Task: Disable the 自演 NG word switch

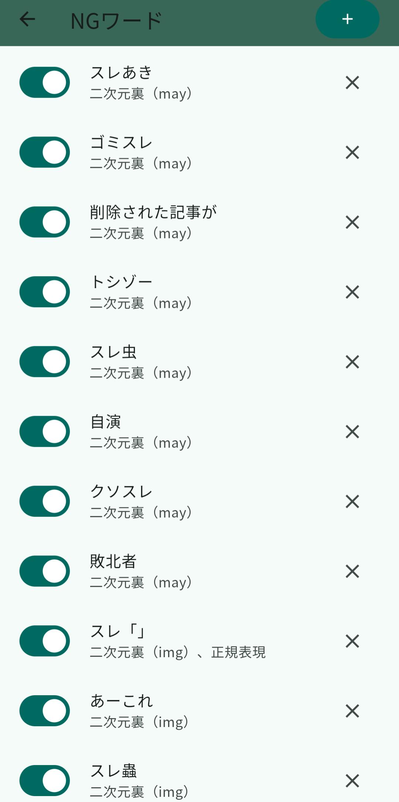Action: coord(45,432)
